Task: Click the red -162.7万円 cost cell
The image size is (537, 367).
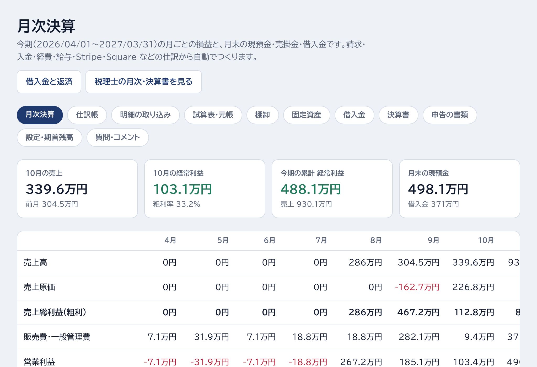Action: click(x=417, y=287)
